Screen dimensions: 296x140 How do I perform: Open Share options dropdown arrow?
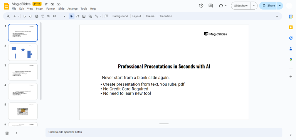click(280, 6)
